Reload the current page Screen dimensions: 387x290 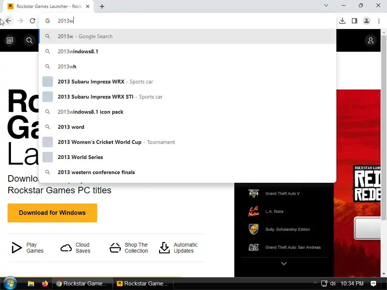click(33, 21)
